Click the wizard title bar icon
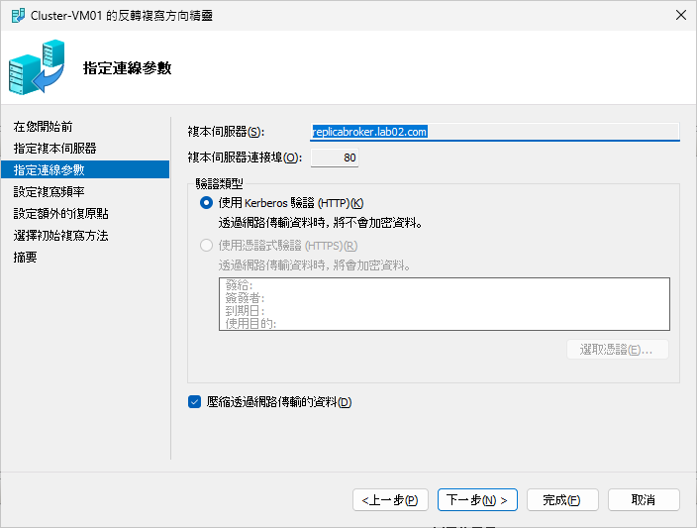The height and width of the screenshot is (528, 697). click(18, 15)
